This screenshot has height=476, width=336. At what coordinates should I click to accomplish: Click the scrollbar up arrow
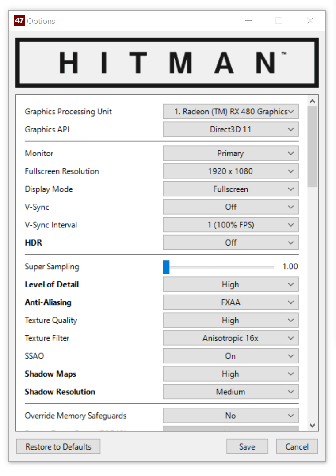pyautogui.click(x=312, y=102)
